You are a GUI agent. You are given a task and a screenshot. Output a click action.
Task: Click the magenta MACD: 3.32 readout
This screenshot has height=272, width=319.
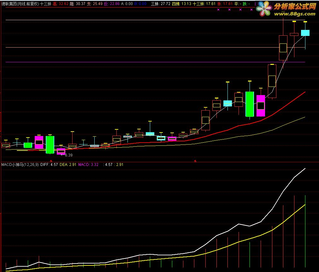pos(88,165)
